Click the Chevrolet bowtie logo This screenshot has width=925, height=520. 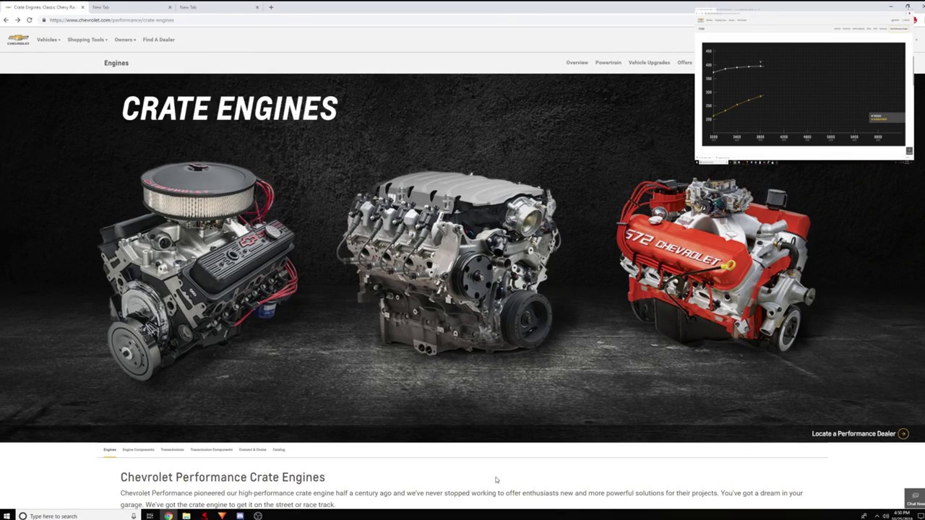click(18, 39)
